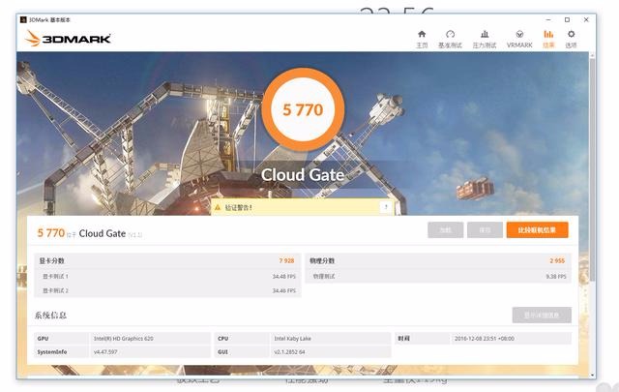
Task: Click the question mark help on warning
Action: [x=386, y=208]
